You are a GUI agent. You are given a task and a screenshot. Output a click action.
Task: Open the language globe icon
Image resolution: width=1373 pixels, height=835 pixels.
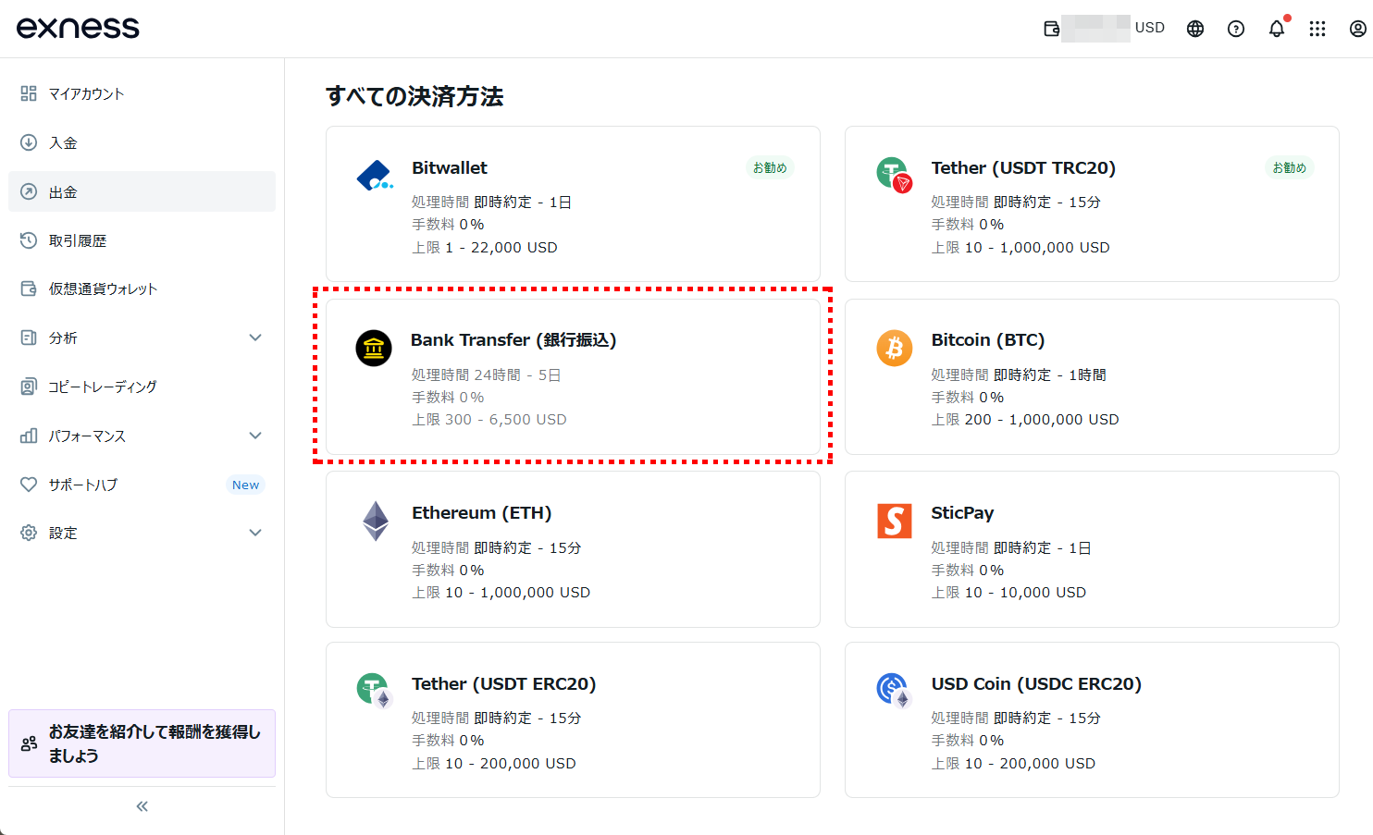click(x=1195, y=29)
